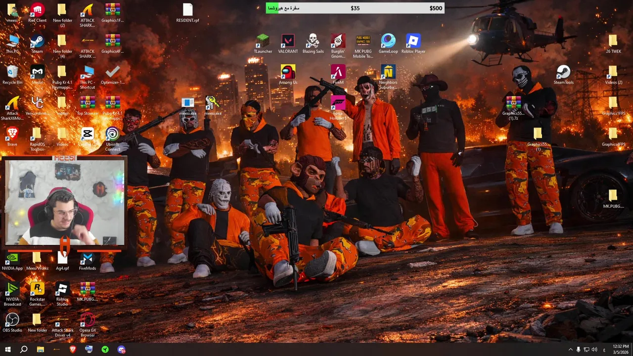Select the RapidOS Toolbox folder shortcut
This screenshot has height=356, width=633.
[37, 139]
